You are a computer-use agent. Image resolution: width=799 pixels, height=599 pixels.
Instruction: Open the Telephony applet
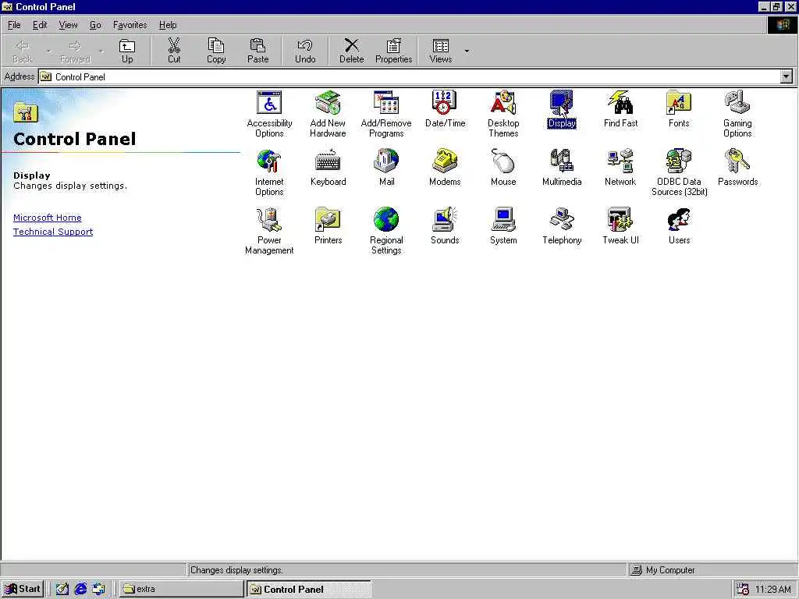click(x=562, y=226)
